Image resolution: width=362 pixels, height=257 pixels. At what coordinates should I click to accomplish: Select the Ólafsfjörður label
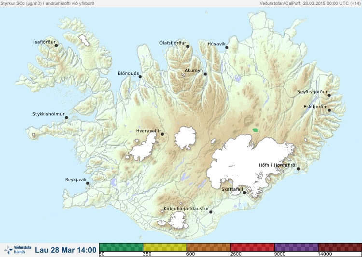(x=173, y=43)
